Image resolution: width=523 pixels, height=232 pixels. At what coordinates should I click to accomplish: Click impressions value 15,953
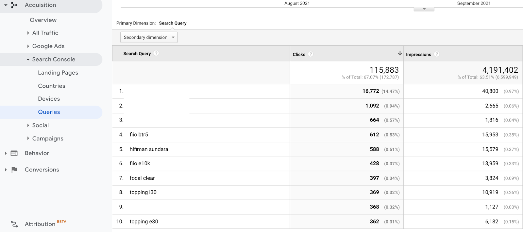(490, 135)
